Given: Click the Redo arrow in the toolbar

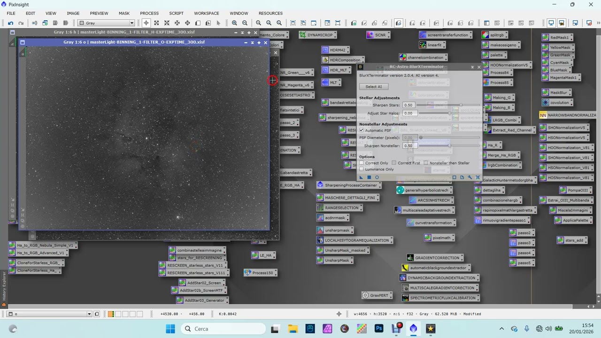Looking at the screenshot, I should pyautogui.click(x=21, y=23).
